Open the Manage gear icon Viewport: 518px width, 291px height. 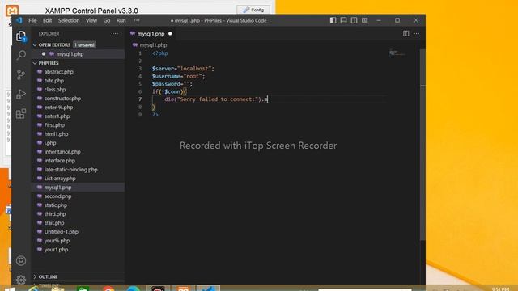tap(21, 280)
